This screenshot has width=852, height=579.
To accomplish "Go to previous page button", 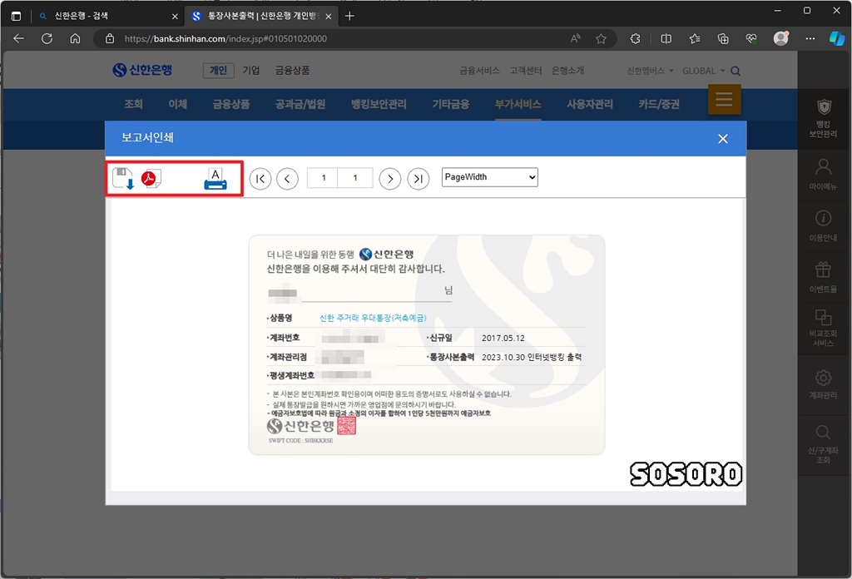I will (x=287, y=178).
